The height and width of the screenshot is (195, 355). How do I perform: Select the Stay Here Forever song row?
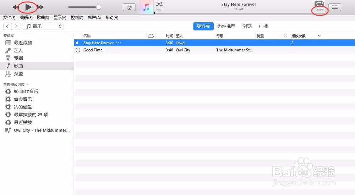coord(214,43)
